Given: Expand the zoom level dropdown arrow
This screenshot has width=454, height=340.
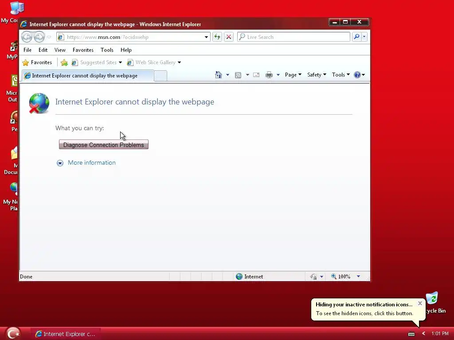Looking at the screenshot, I should pos(358,277).
